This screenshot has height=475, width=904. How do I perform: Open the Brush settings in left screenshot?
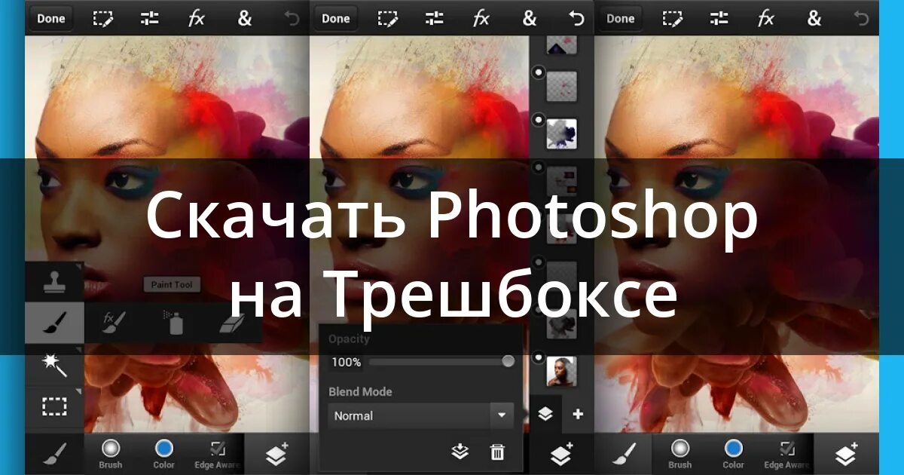(x=111, y=455)
